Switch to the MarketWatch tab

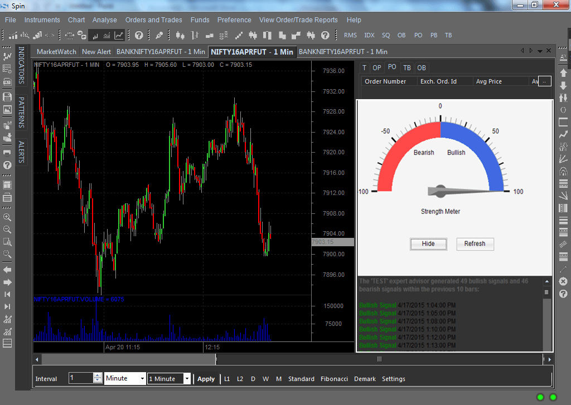click(56, 52)
